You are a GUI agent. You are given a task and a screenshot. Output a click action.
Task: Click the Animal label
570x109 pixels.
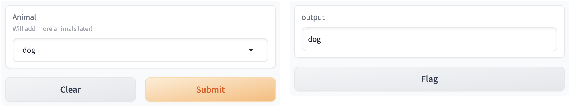[24, 17]
